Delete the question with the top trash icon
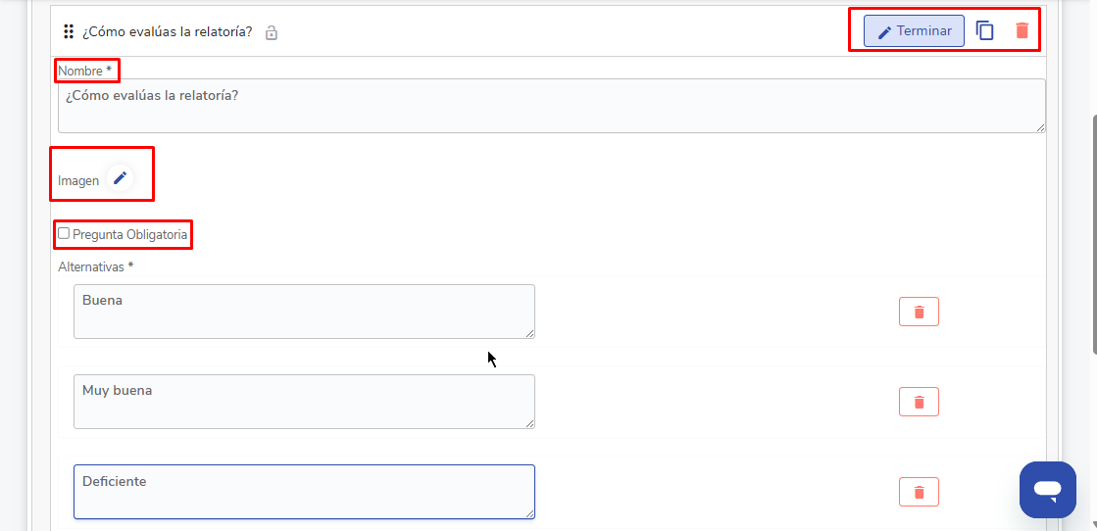Image resolution: width=1097 pixels, height=531 pixels. 1022,31
